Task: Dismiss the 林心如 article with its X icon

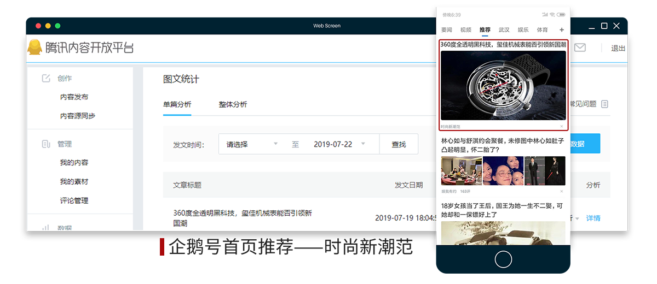Action: 561,192
